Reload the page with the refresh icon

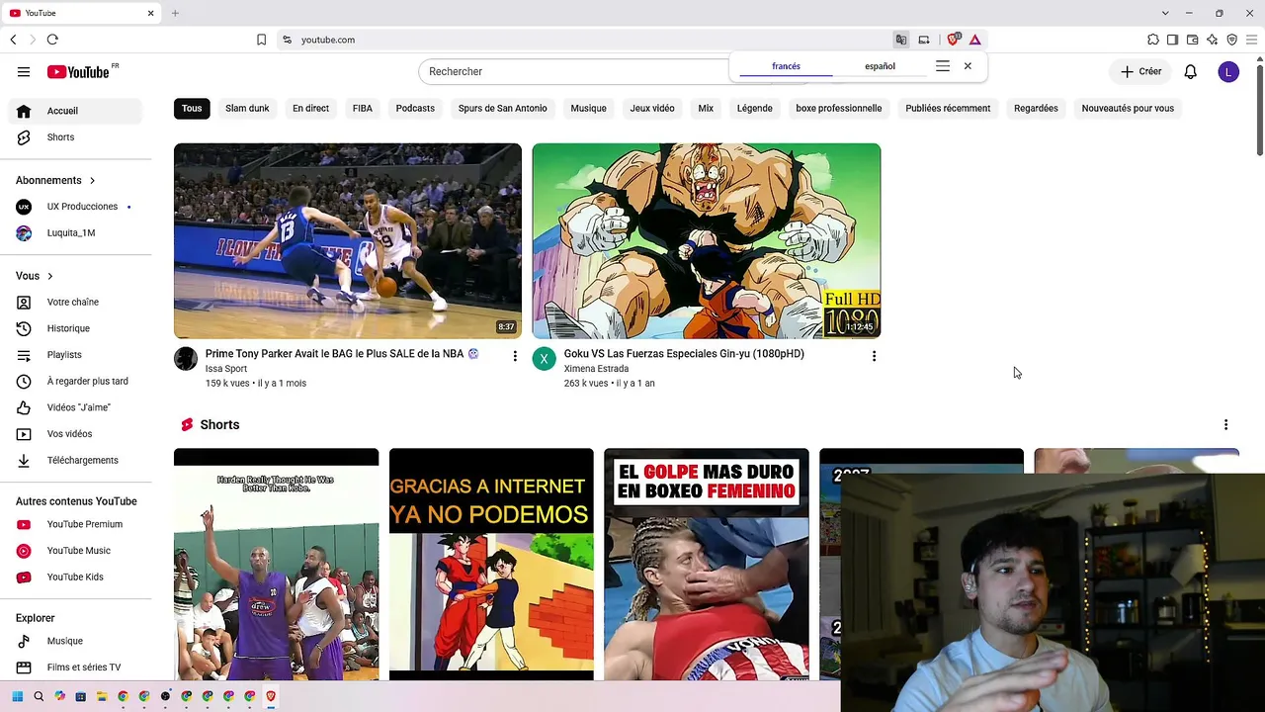[52, 40]
